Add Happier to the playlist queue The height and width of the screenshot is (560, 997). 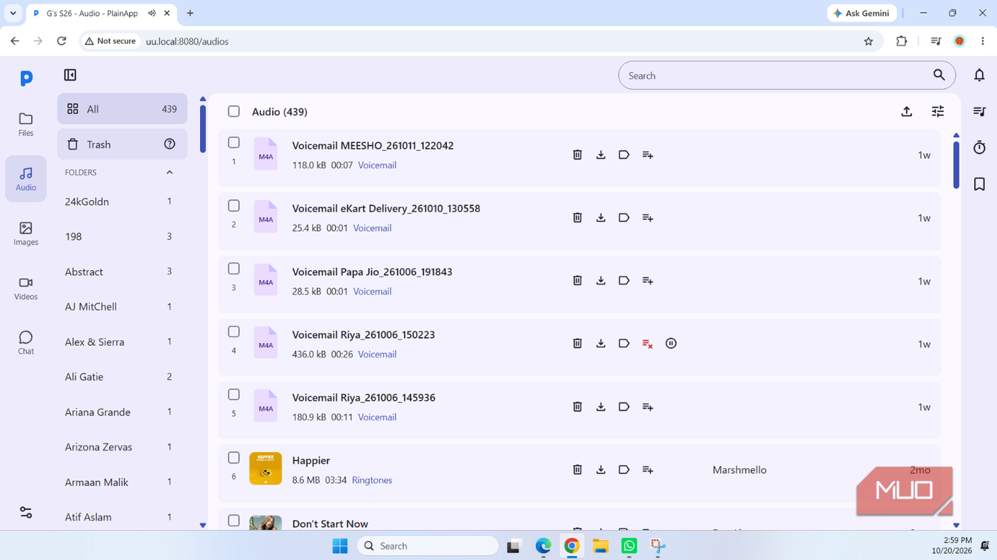pyautogui.click(x=648, y=469)
